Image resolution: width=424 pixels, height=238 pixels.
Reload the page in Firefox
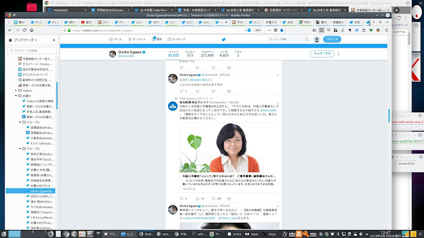tap(25, 30)
